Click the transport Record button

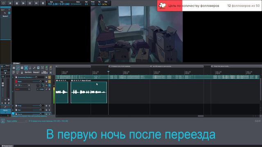tap(43, 3)
